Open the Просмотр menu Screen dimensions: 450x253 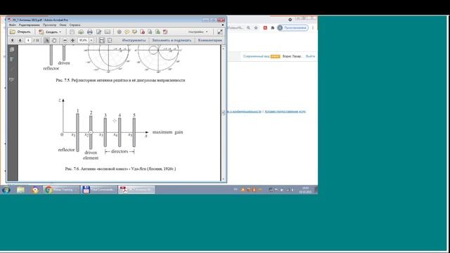coord(49,25)
